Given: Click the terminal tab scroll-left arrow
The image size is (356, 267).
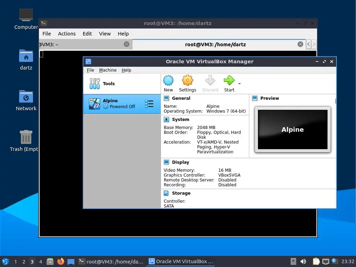Looking at the screenshot, I should [308, 44].
